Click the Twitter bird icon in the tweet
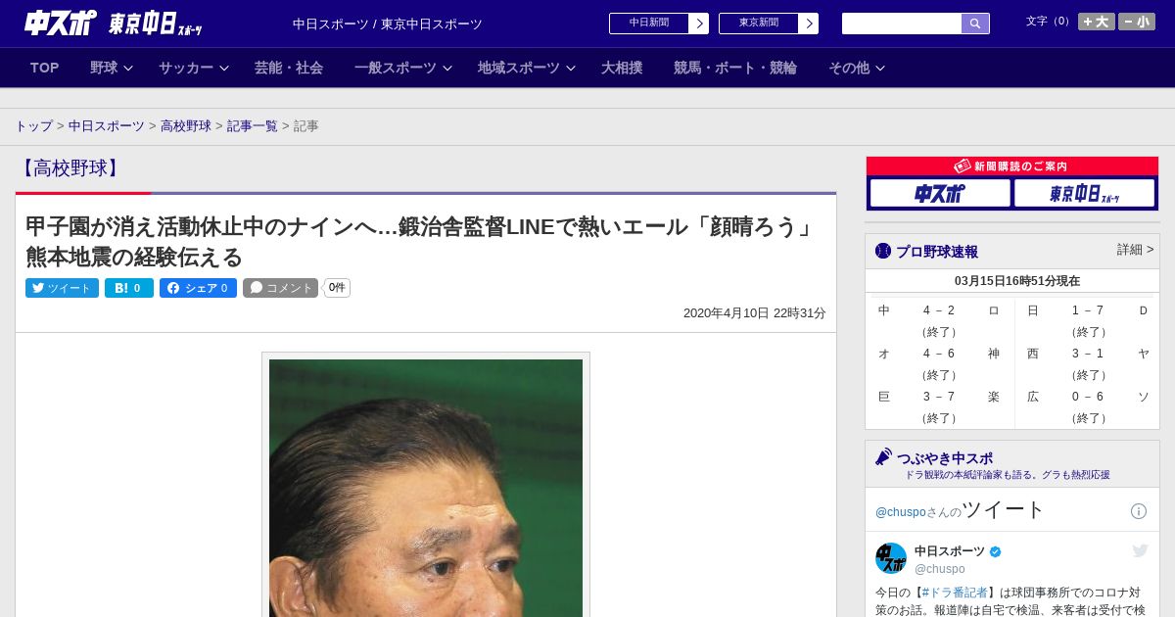1175x617 pixels. point(1140,551)
